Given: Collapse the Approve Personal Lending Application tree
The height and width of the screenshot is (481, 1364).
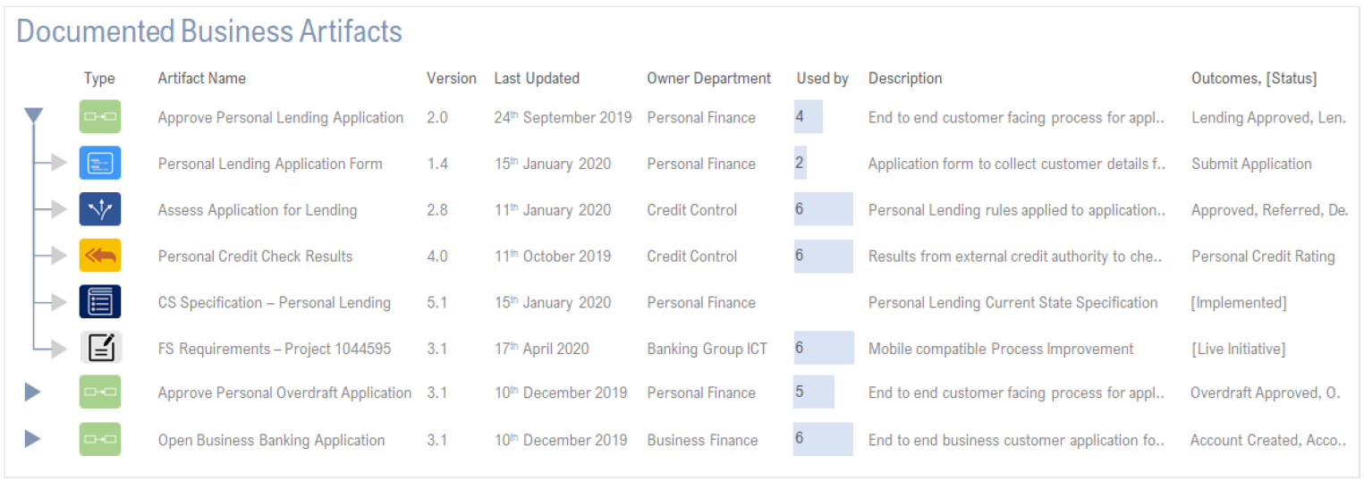Looking at the screenshot, I should click(33, 116).
